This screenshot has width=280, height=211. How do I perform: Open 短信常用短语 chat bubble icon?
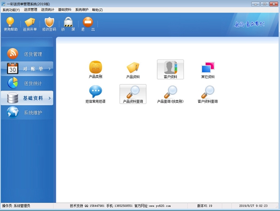point(95,93)
